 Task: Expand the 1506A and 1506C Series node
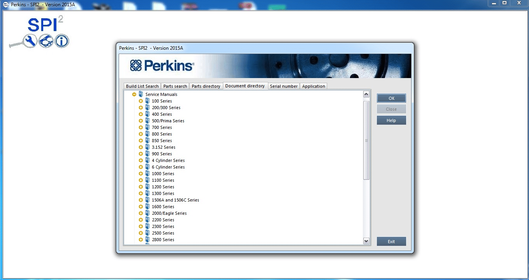point(141,200)
